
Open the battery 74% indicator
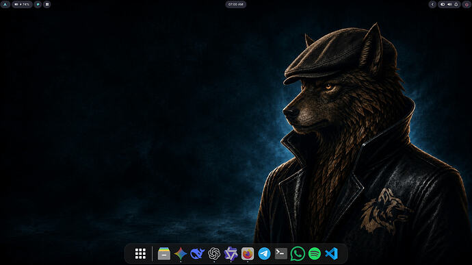coord(22,4)
